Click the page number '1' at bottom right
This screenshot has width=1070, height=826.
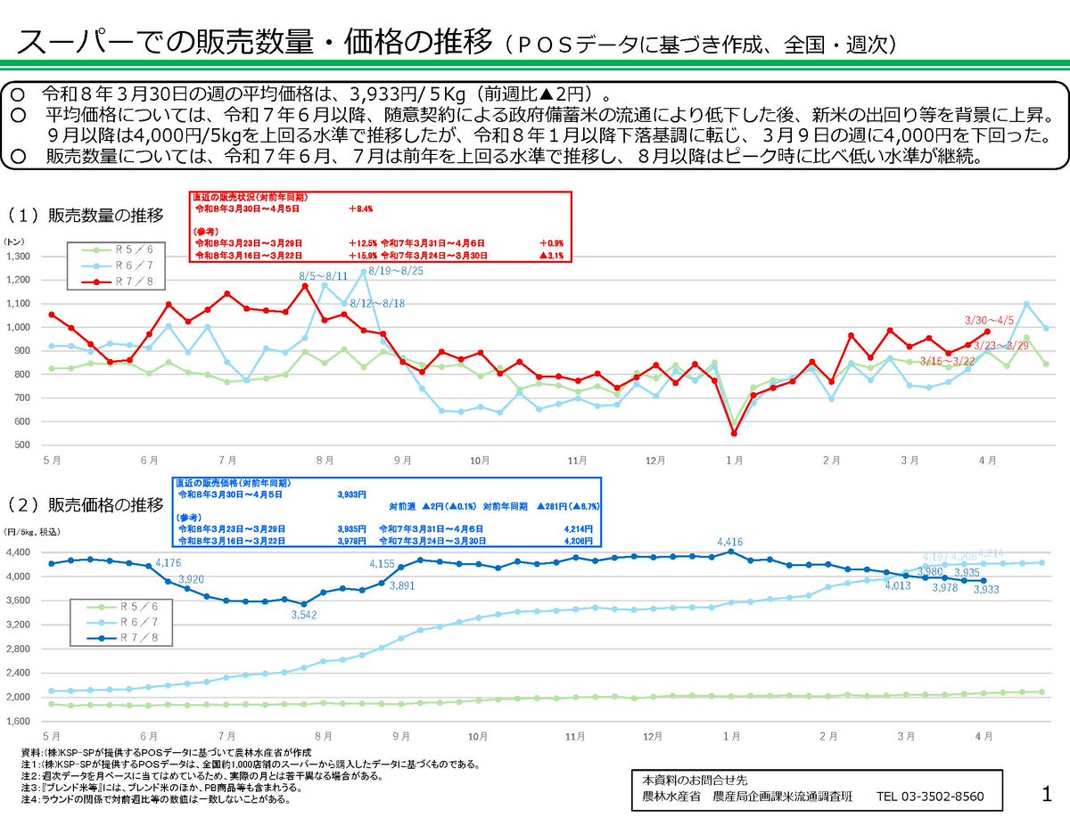pyautogui.click(x=1048, y=794)
